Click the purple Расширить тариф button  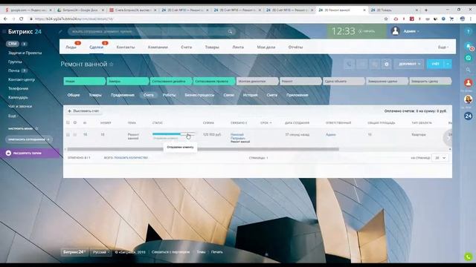pyautogui.click(x=30, y=154)
